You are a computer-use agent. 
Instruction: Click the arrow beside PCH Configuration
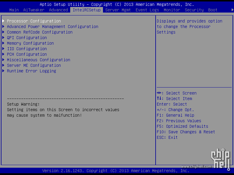coord(4,54)
